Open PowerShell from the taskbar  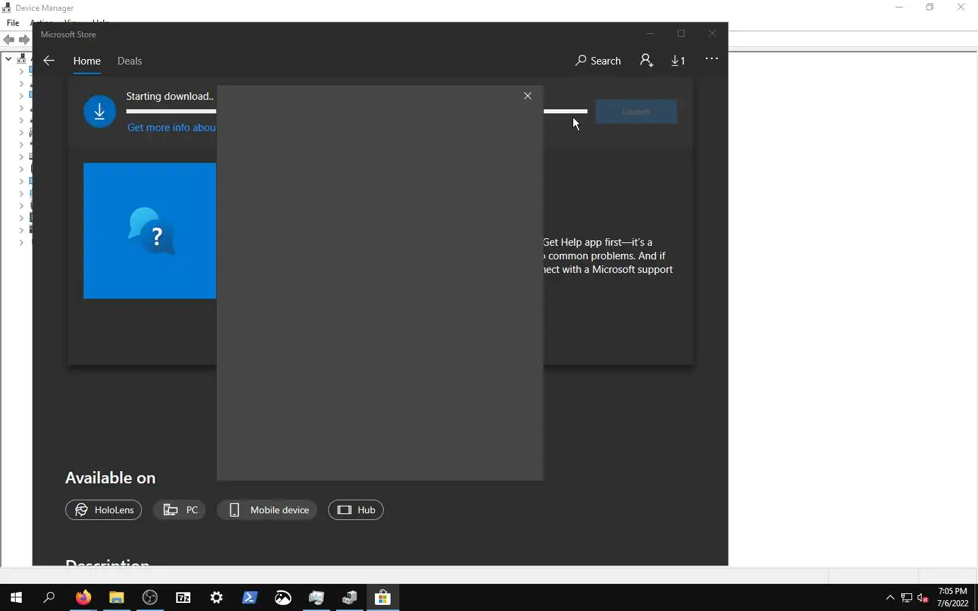pos(250,597)
